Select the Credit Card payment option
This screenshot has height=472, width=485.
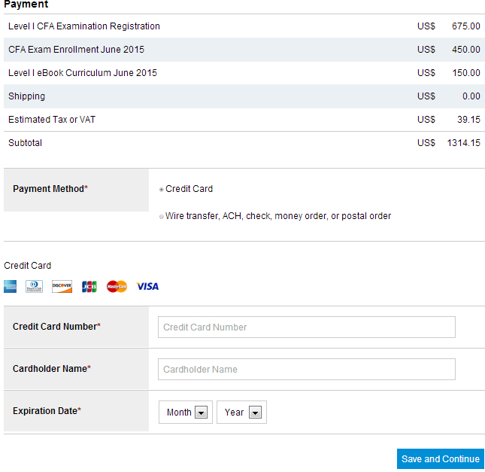(x=161, y=190)
